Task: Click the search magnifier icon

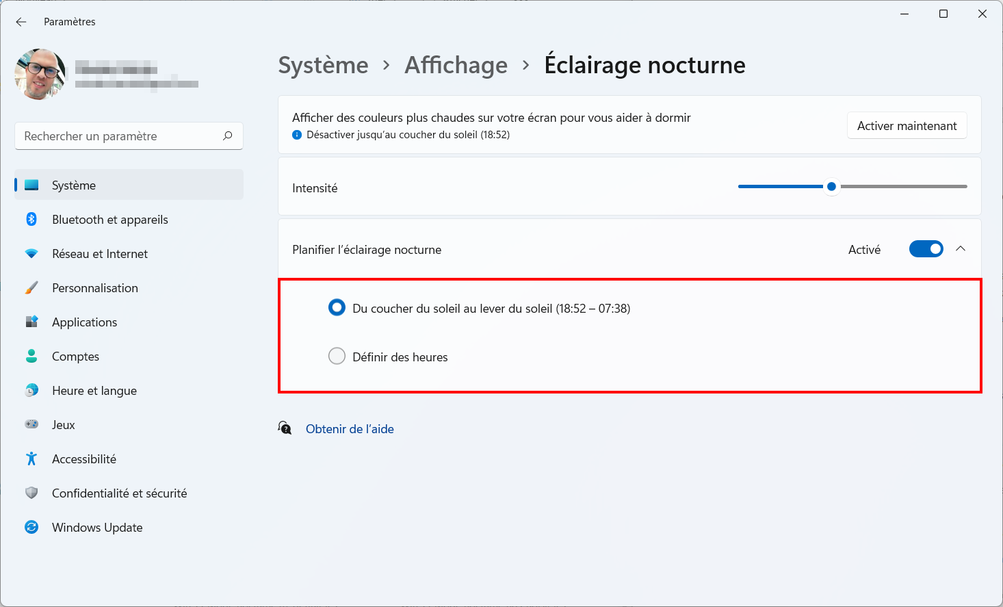Action: [x=228, y=136]
